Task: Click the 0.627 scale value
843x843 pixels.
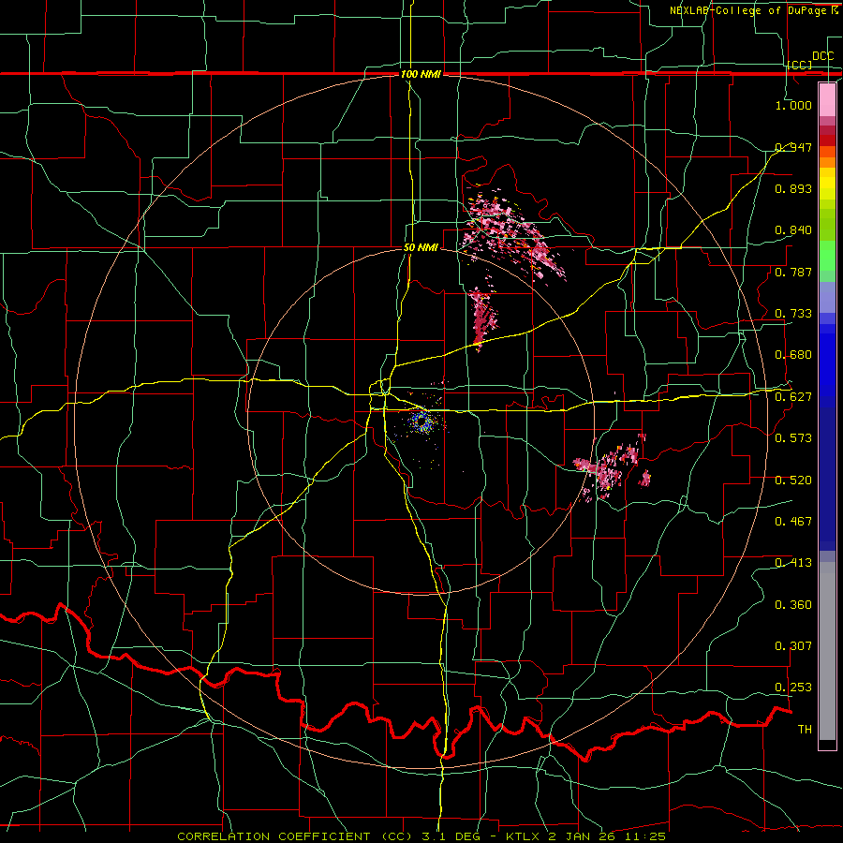Action: (793, 397)
